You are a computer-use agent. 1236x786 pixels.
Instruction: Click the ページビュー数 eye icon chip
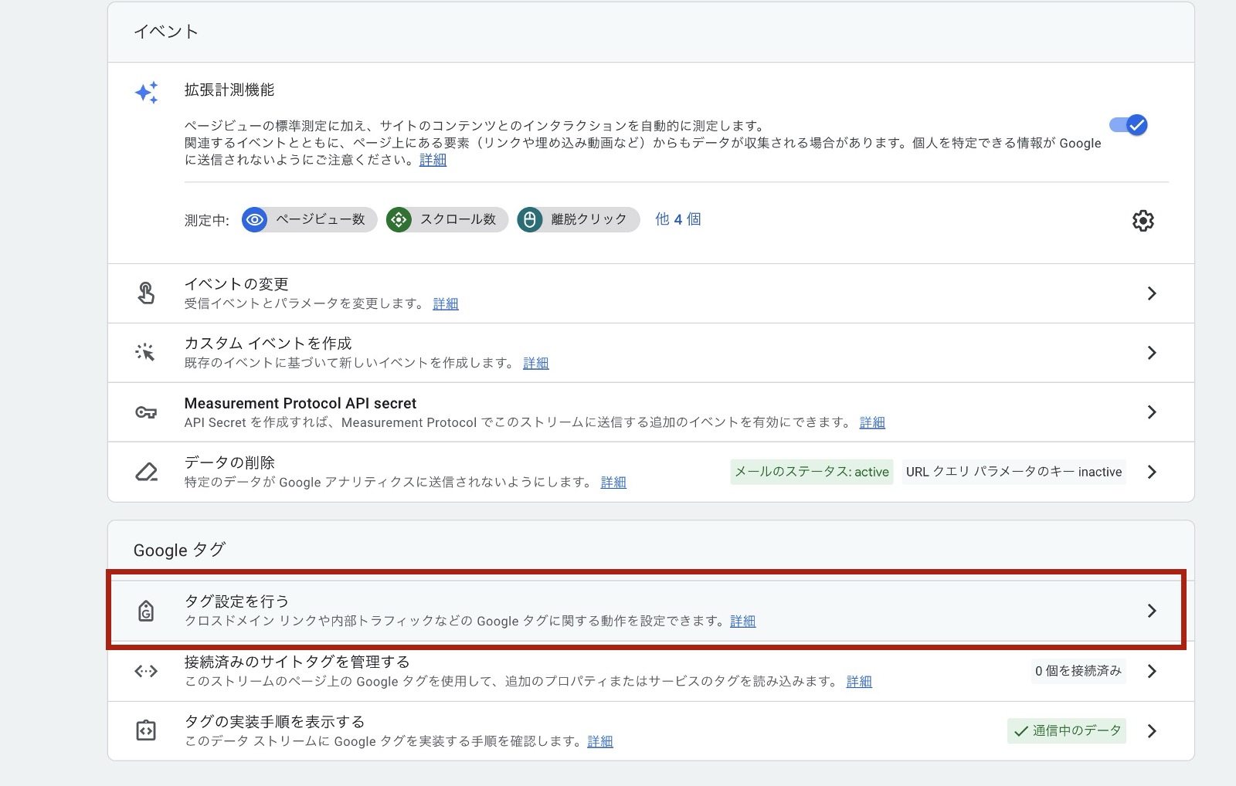coord(309,219)
